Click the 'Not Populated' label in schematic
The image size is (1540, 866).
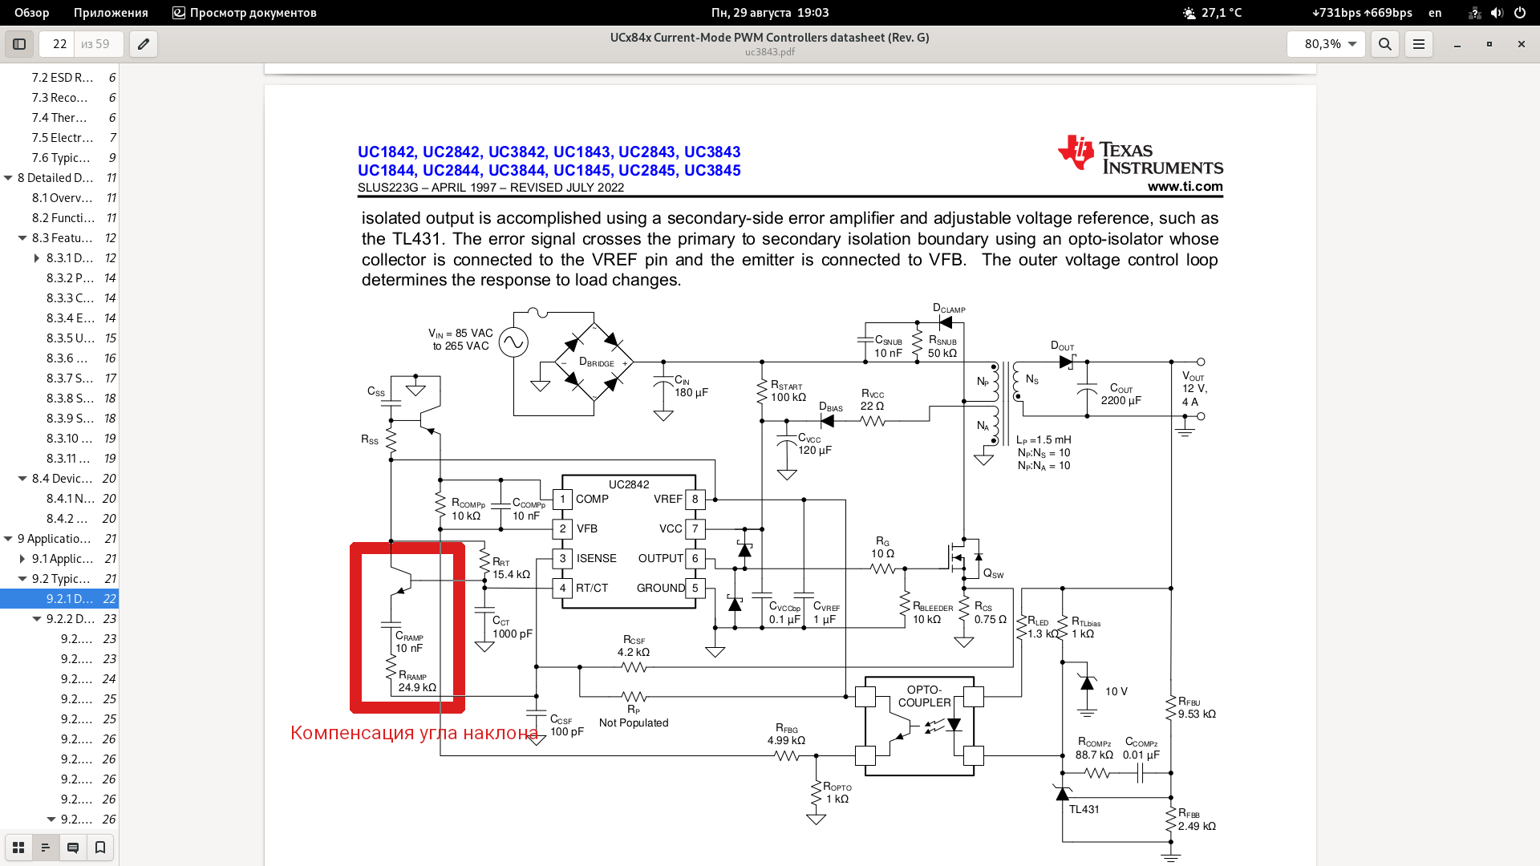[x=634, y=723]
